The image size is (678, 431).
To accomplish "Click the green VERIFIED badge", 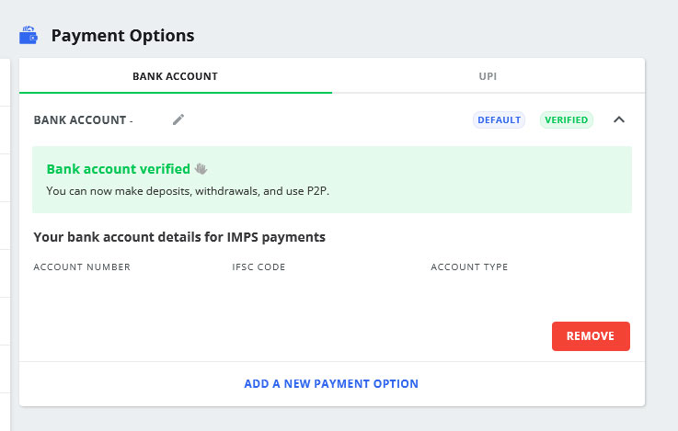I will pos(567,119).
